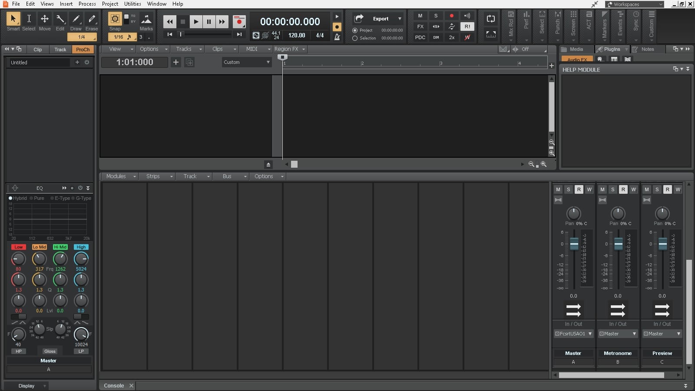
Task: Select the Project export radio button
Action: click(355, 30)
